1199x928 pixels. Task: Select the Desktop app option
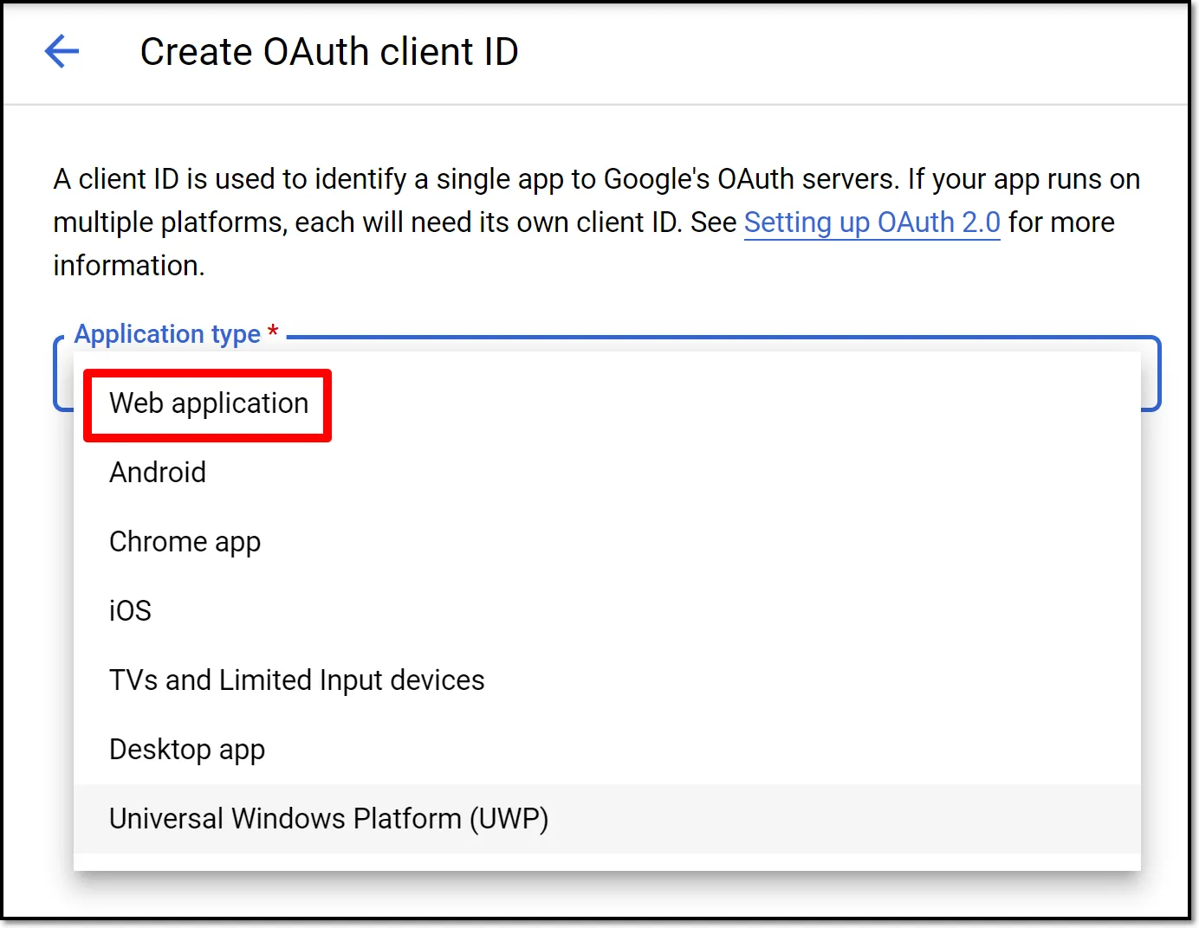606,750
